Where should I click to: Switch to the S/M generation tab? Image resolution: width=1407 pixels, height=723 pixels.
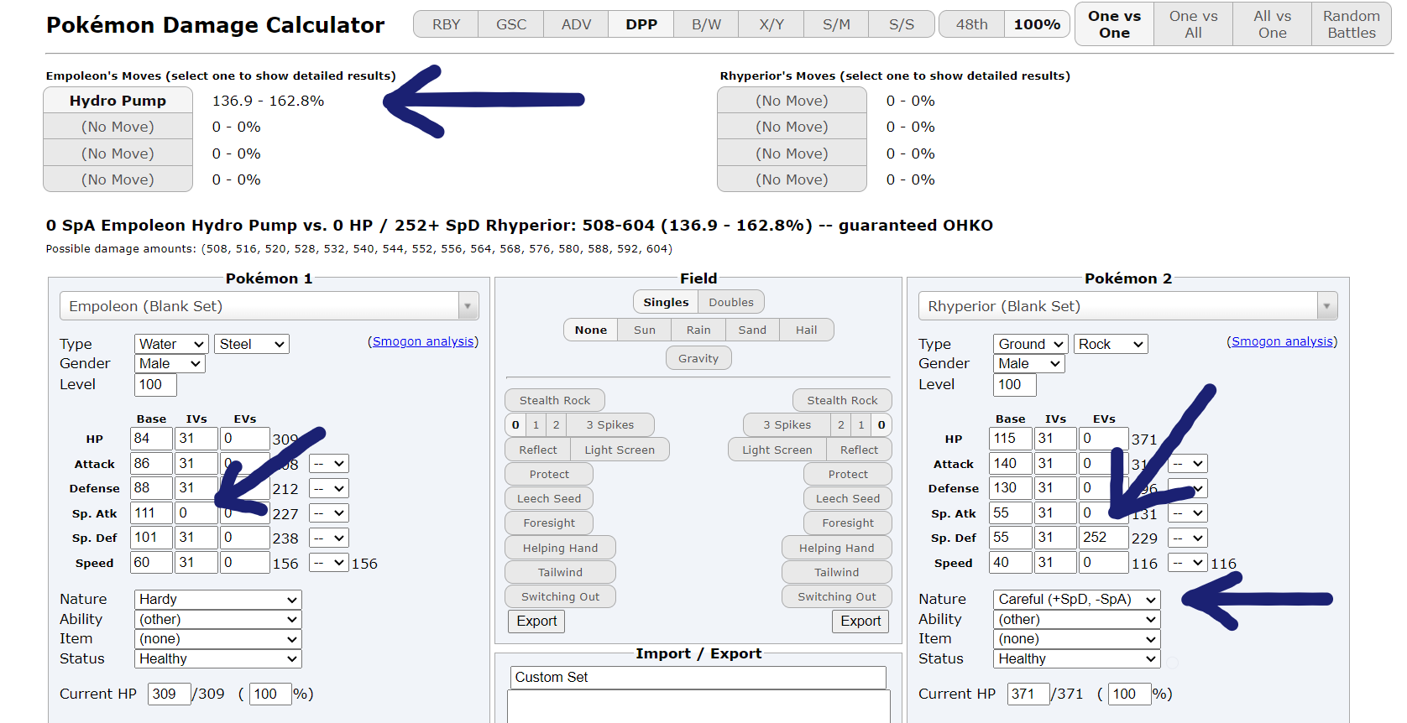836,24
